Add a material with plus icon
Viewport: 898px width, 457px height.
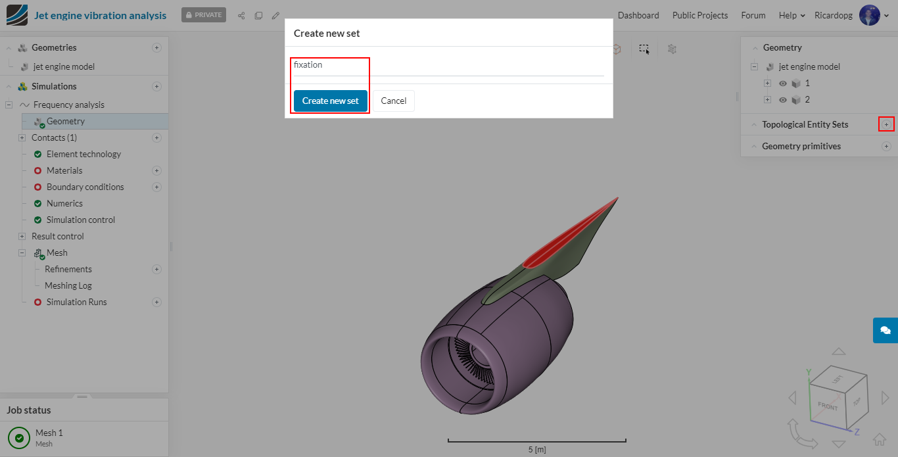(x=156, y=170)
